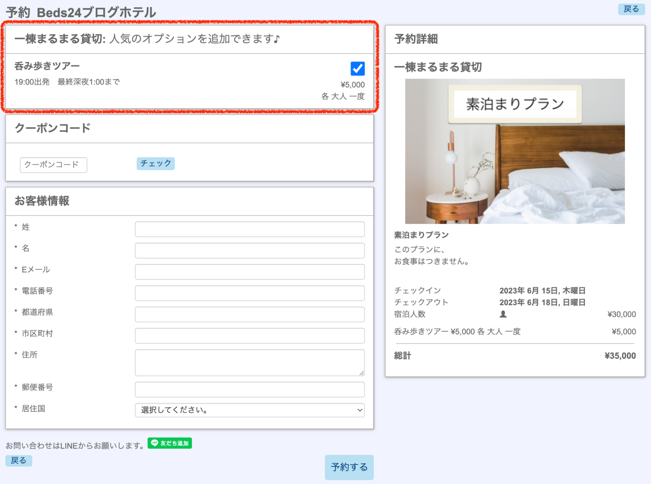This screenshot has height=484, width=651.
Task: Click the LINE 友だち追加 badge
Action: click(x=170, y=443)
